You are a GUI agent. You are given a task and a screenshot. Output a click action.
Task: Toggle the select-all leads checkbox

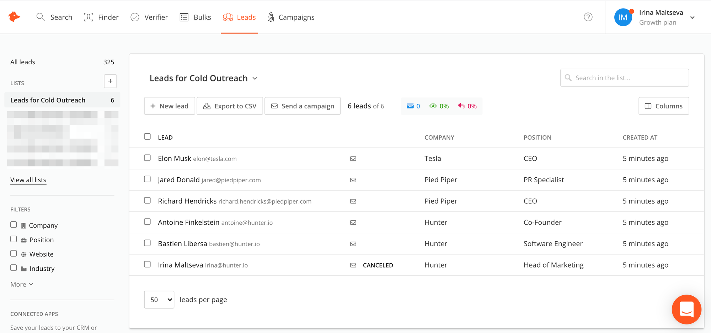[148, 136]
